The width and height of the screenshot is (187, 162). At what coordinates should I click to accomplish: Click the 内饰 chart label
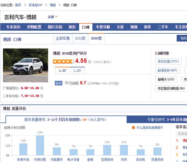coord(124,159)
